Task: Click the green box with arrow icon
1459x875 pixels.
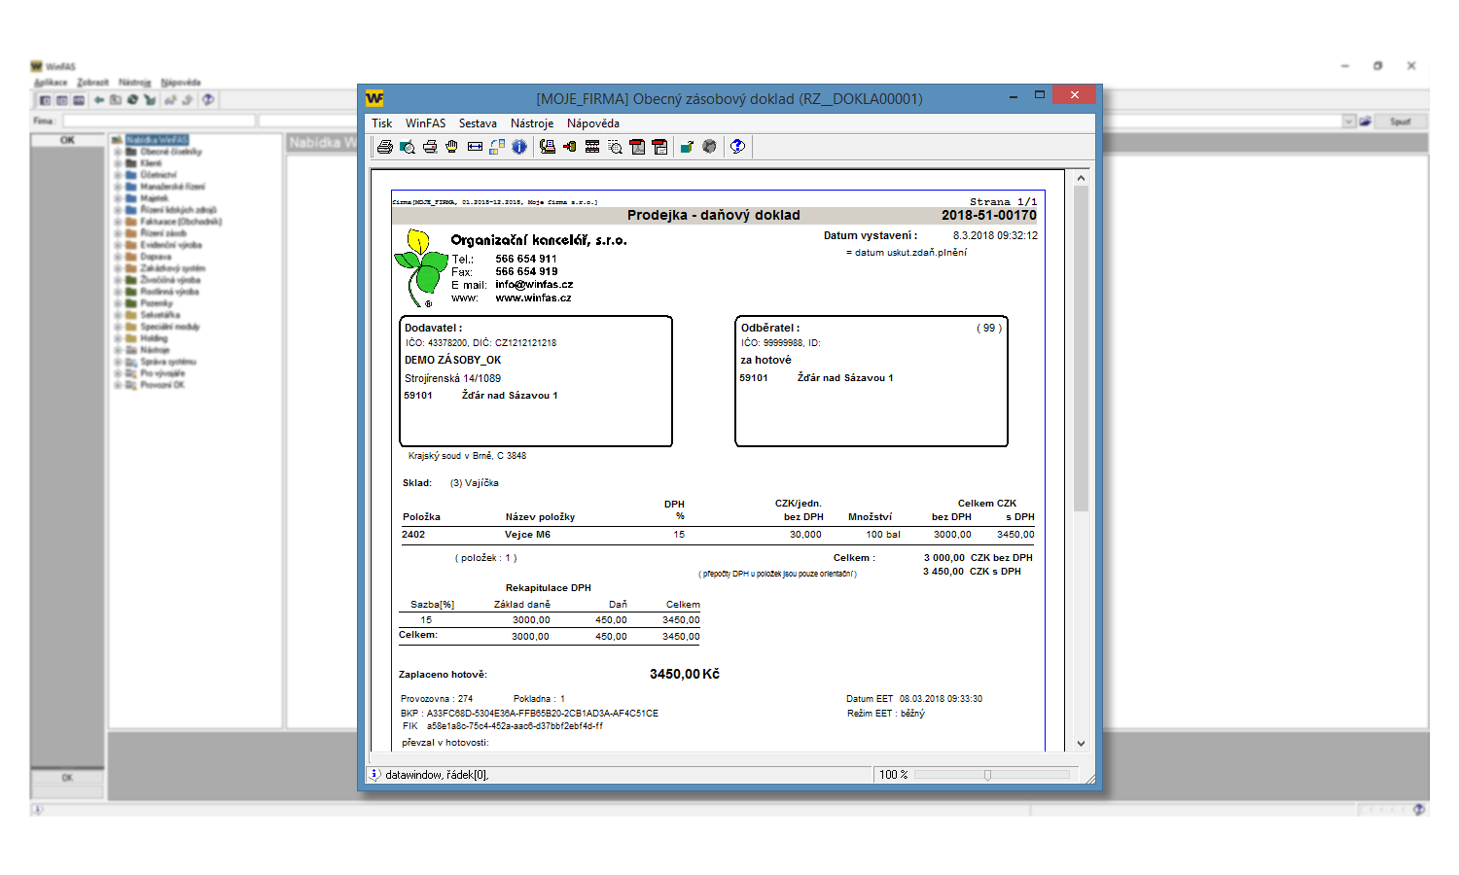Action: (687, 147)
